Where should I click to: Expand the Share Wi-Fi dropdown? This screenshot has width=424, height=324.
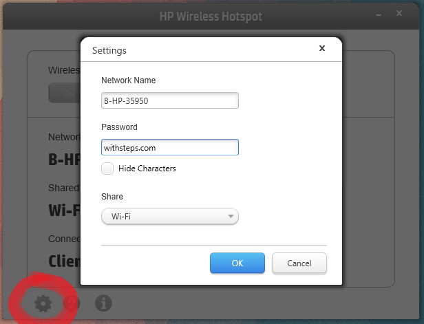point(170,216)
